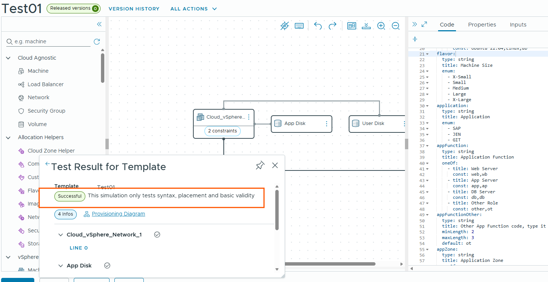Zoom out on the design canvas
The image size is (548, 282).
(396, 26)
